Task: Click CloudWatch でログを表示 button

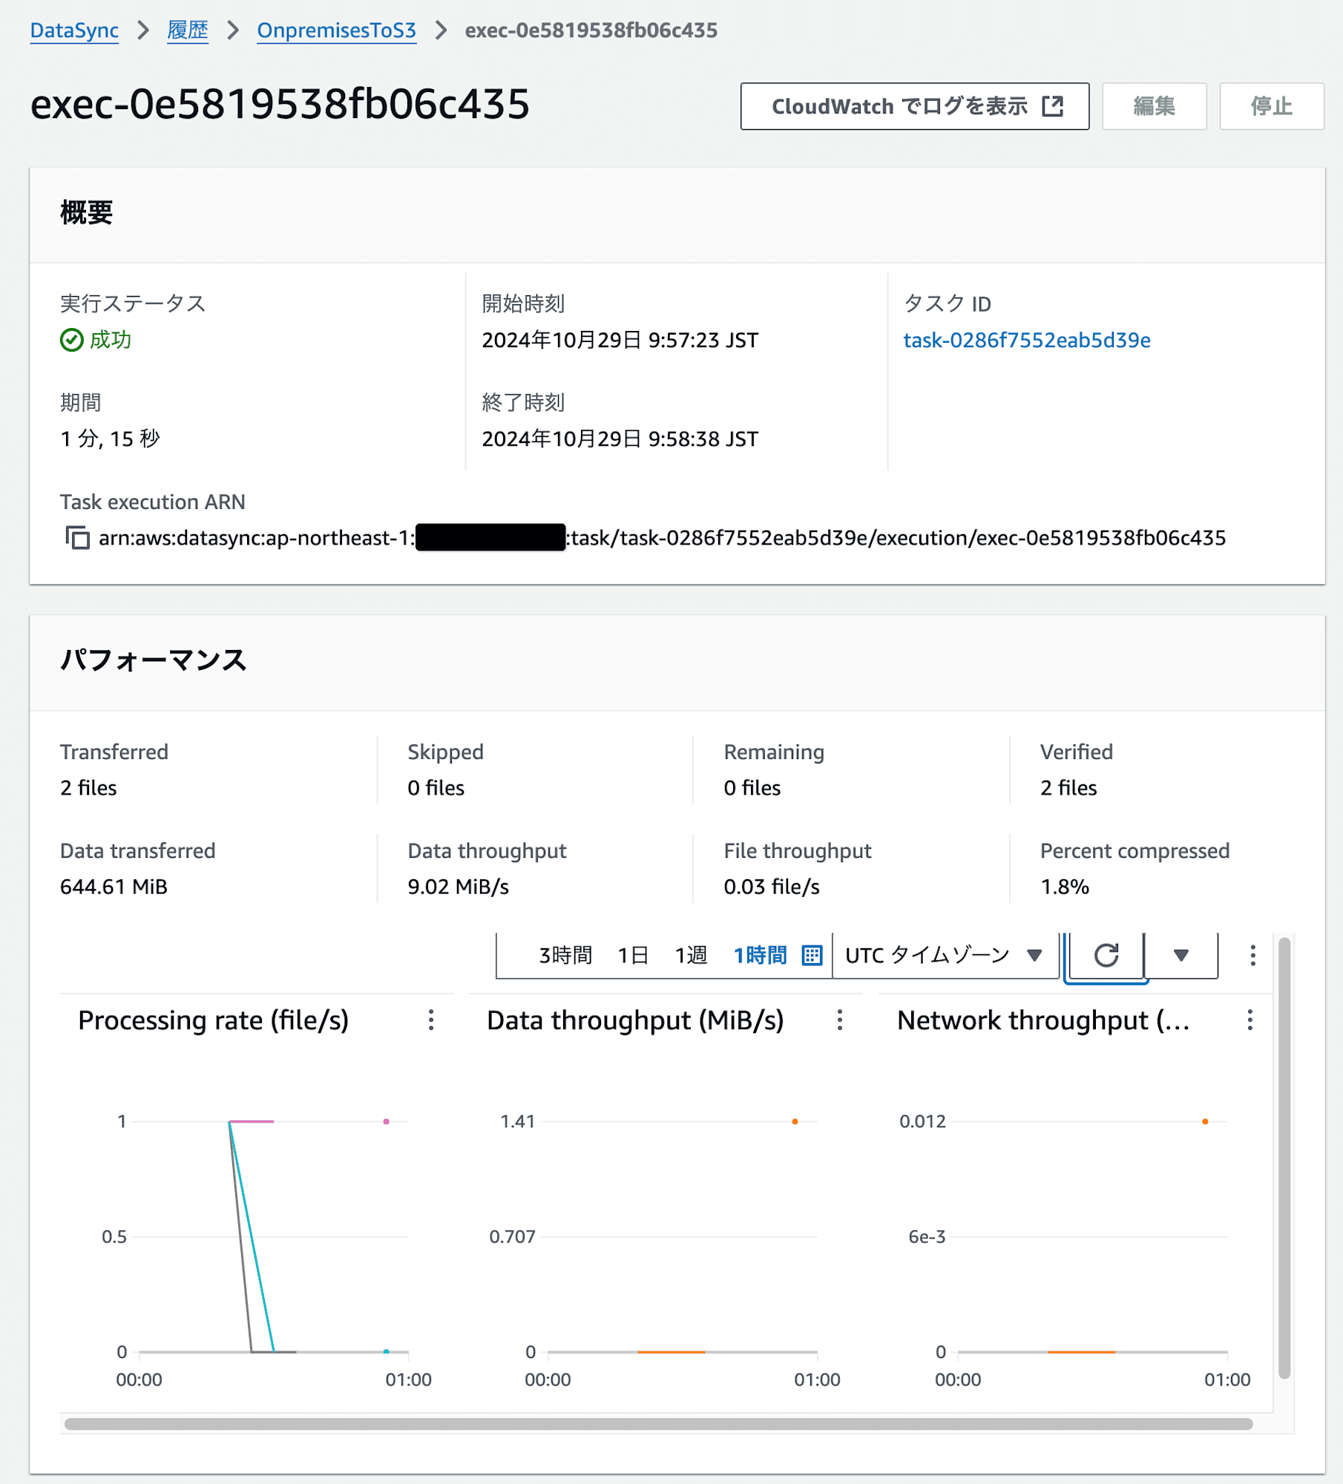Action: pos(915,106)
